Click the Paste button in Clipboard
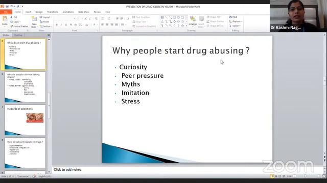327x183 pixels. (5, 21)
